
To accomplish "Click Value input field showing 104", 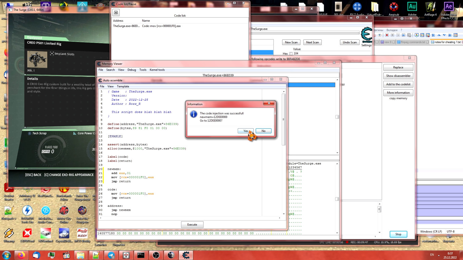I will (332, 54).
